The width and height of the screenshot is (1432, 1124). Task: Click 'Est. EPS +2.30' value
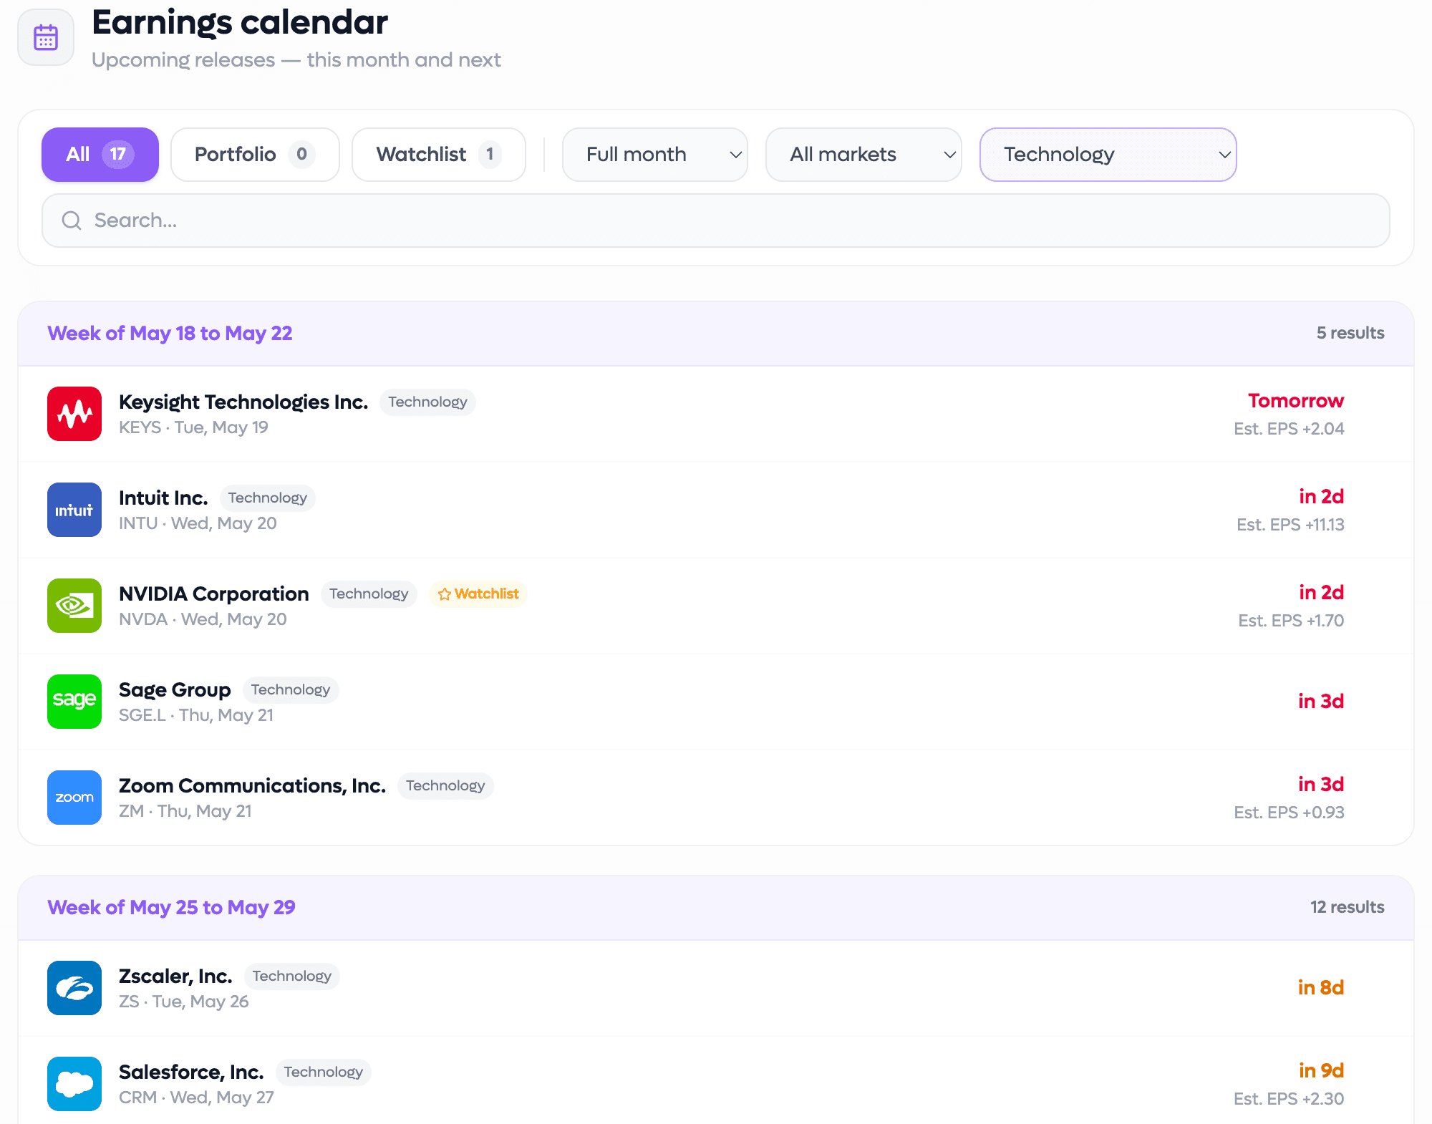tap(1289, 1099)
